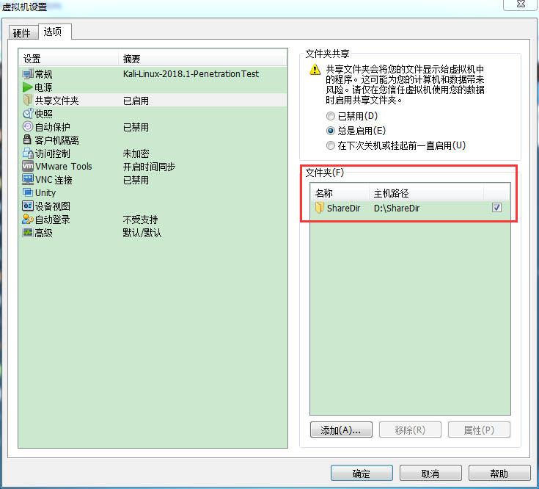539x489 pixels.
Task: Click the 主机路径 column header
Action: click(425, 194)
